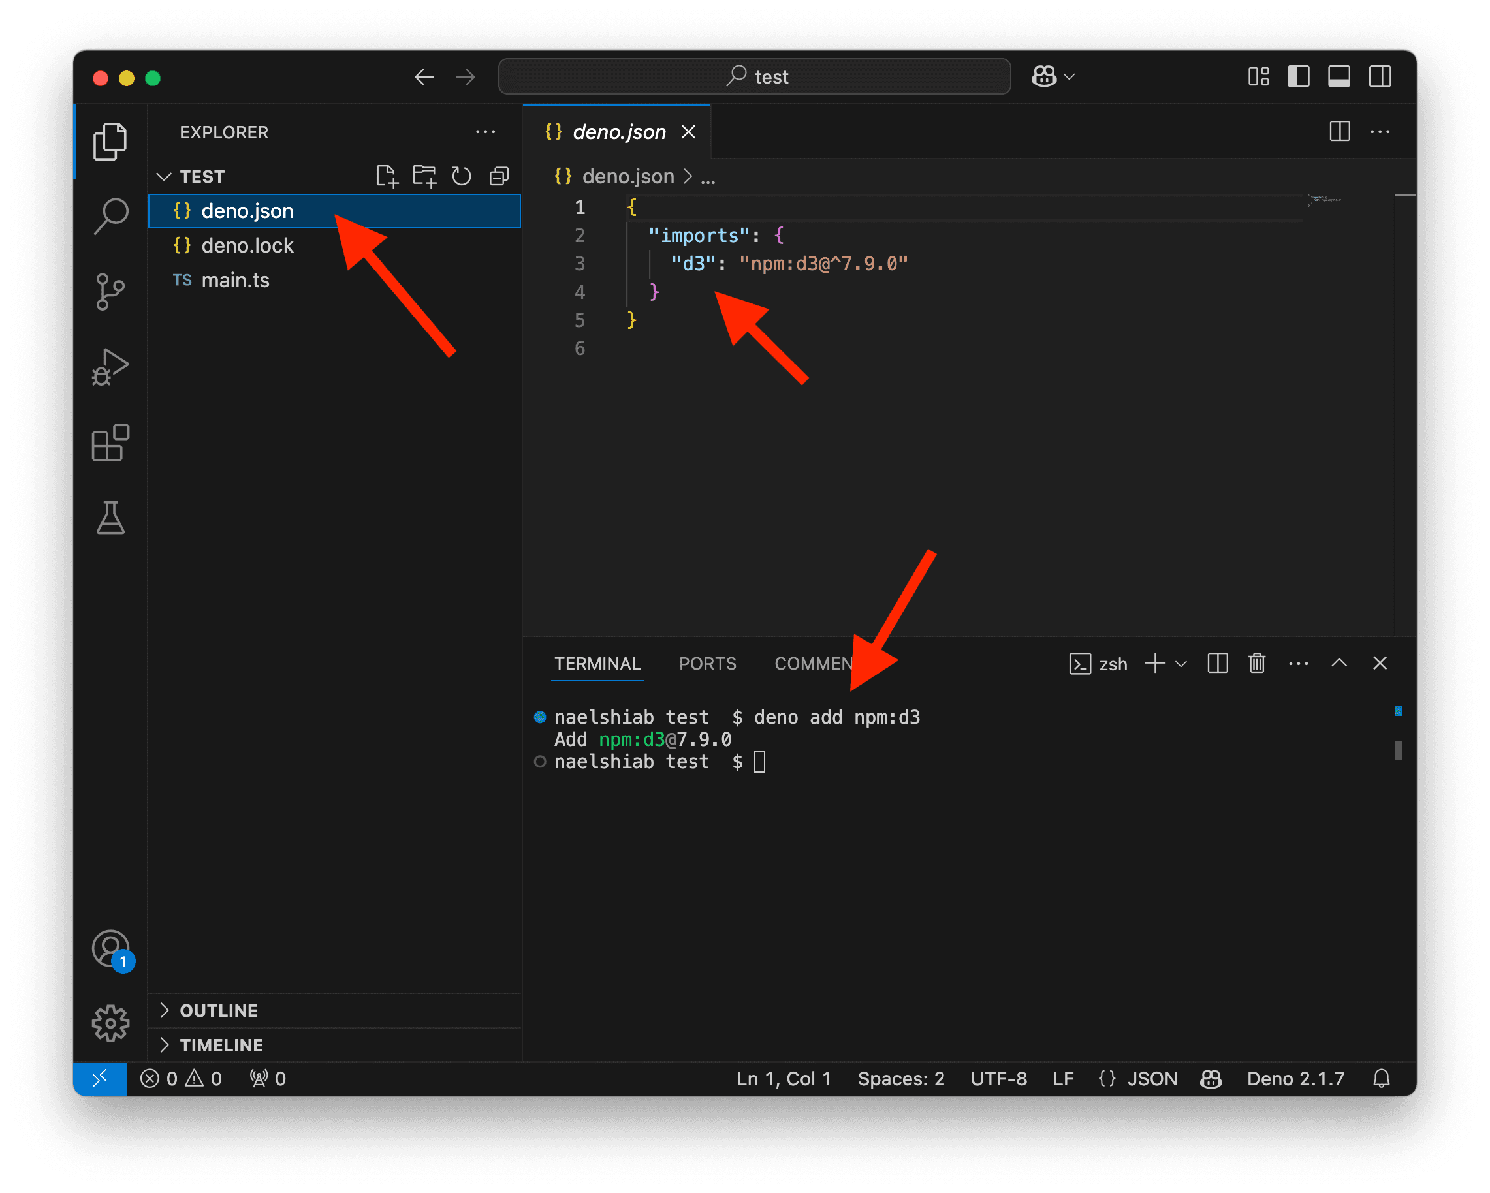Collapse all folders in Explorer
The image size is (1490, 1193).
click(x=499, y=176)
